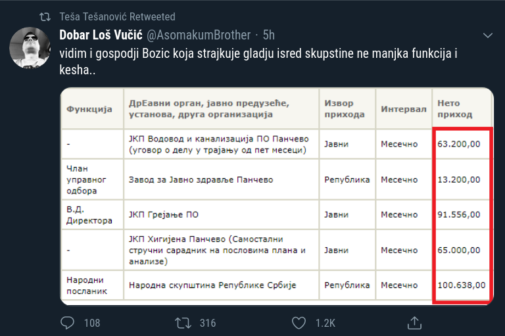Click the Функција column header in image

click(x=89, y=109)
